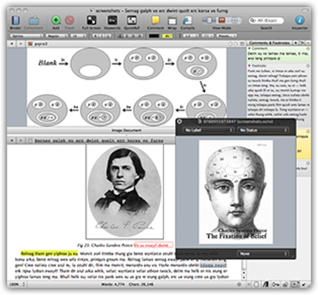Click the yellow highlight color button
Image resolution: width=318 pixels, height=295 pixels.
pos(167,36)
